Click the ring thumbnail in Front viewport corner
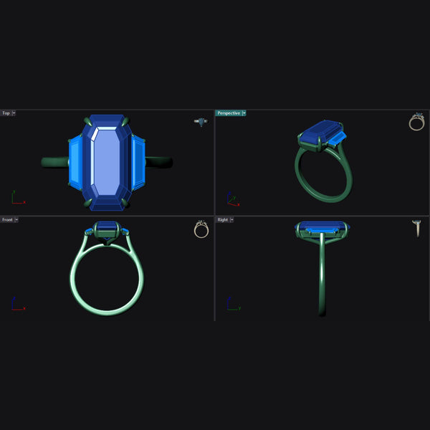This screenshot has height=430, width=430. pos(201,229)
